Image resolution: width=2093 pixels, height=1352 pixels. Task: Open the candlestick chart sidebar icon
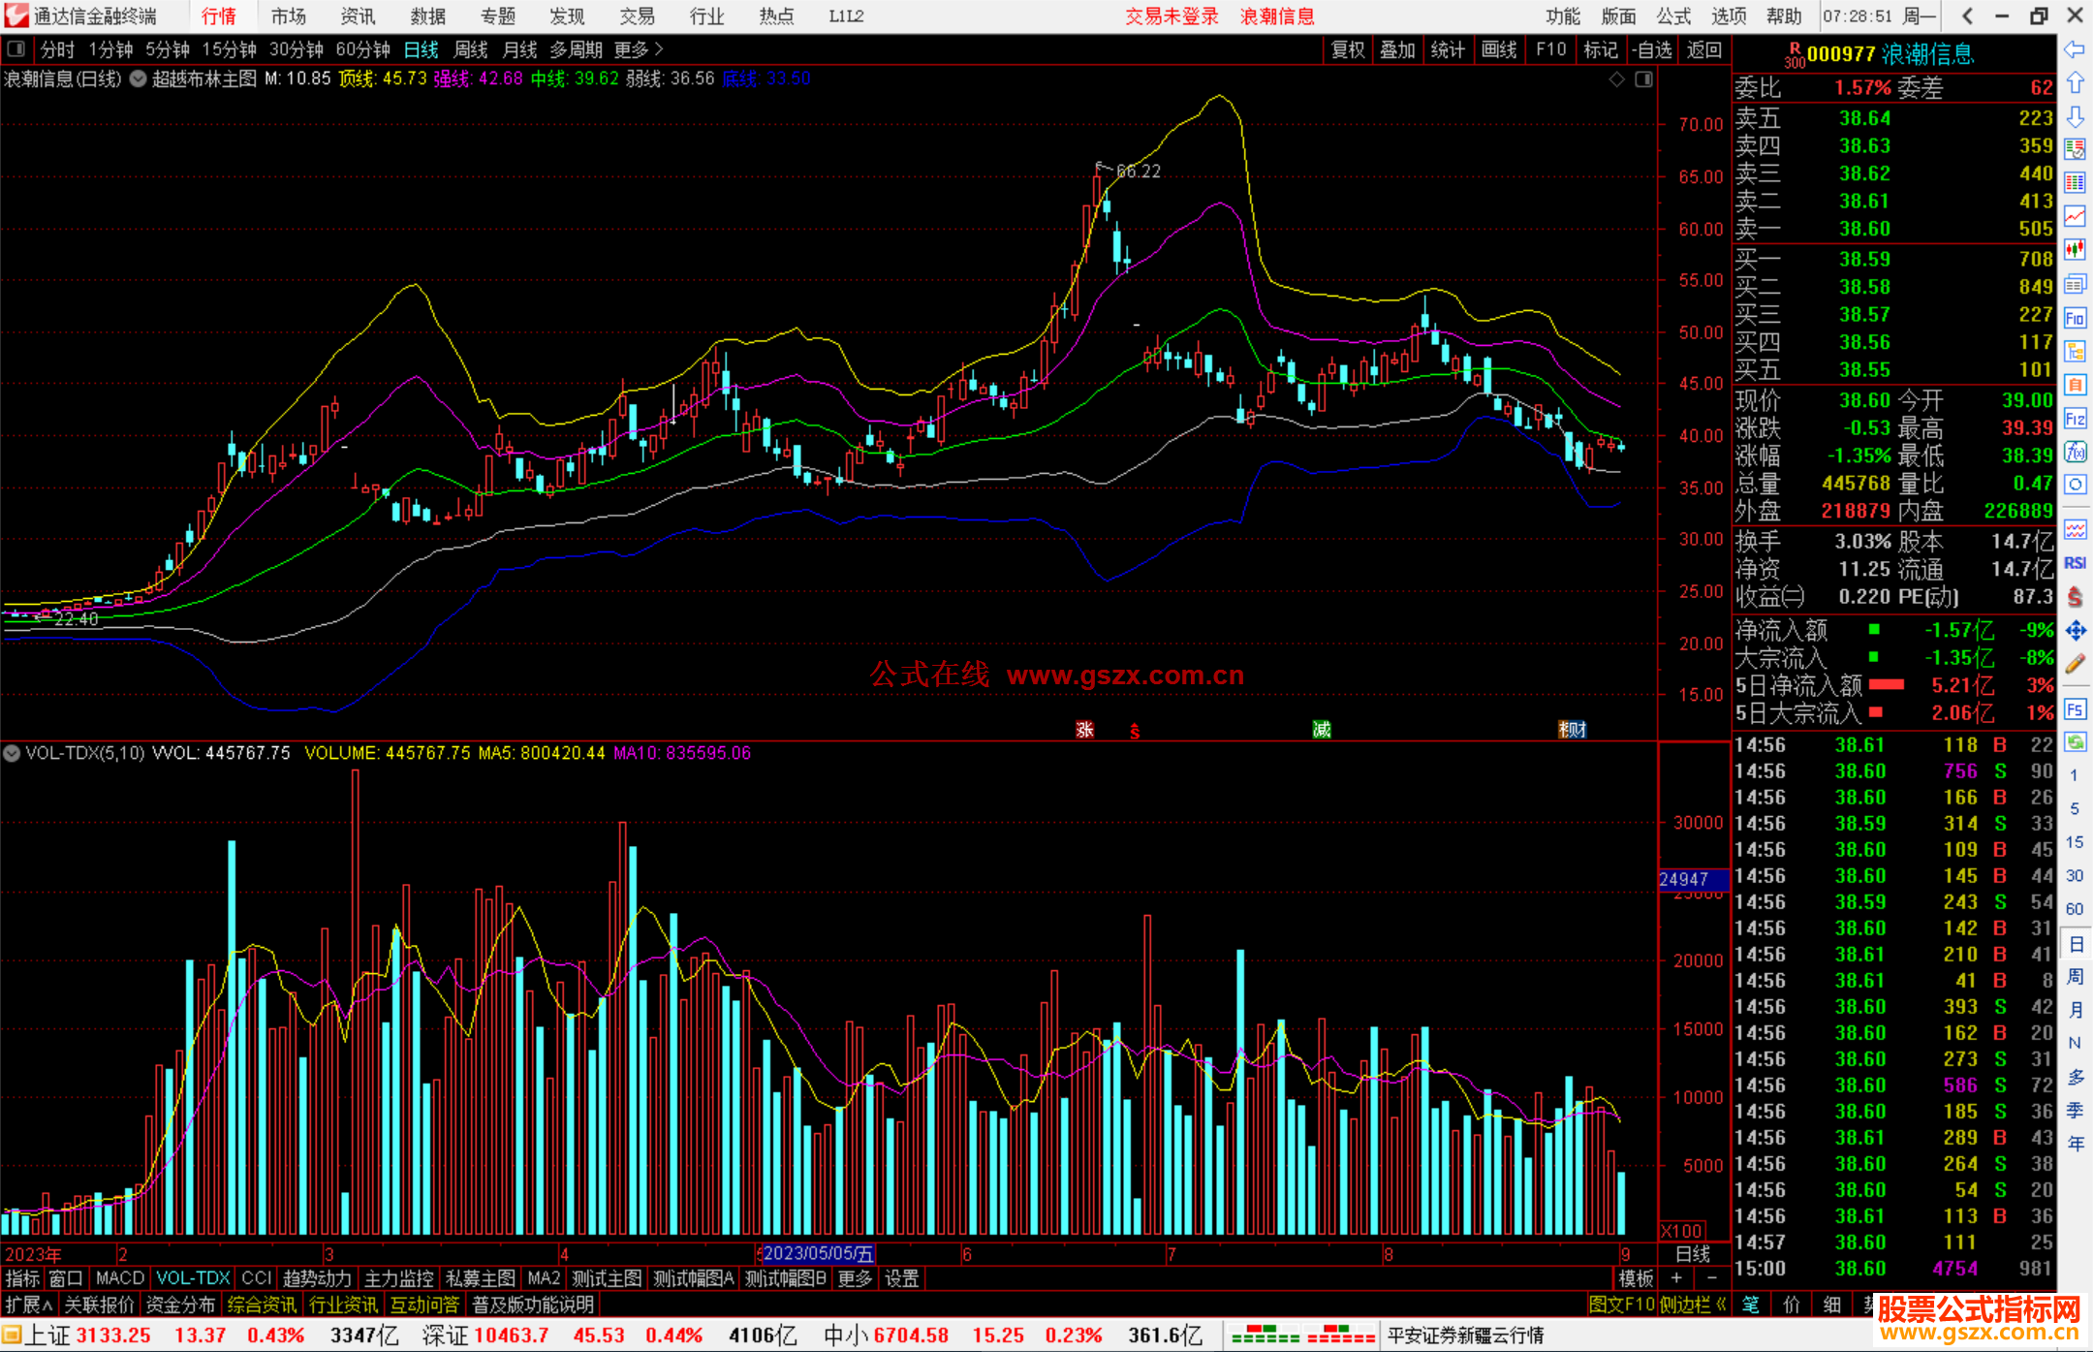click(x=2075, y=250)
